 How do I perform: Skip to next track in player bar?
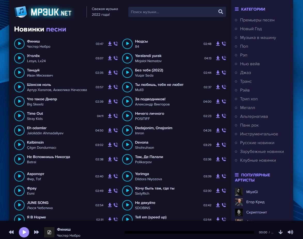36,232
